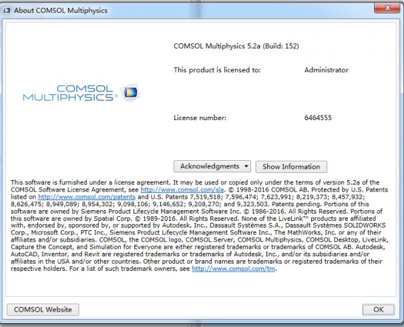
Task: Click the arrow on the Acknowledgments button
Action: (246, 166)
